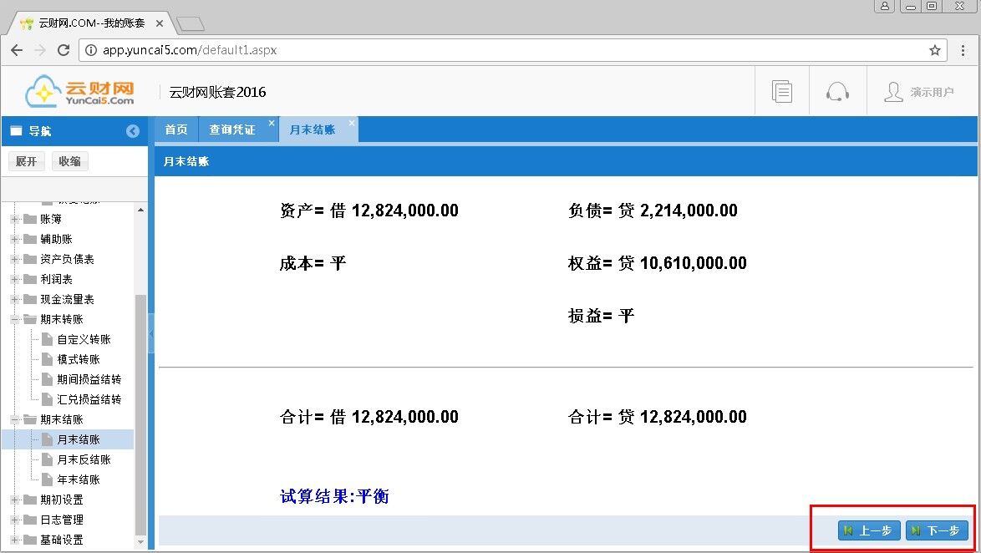Click the browser address bar

tap(501, 50)
